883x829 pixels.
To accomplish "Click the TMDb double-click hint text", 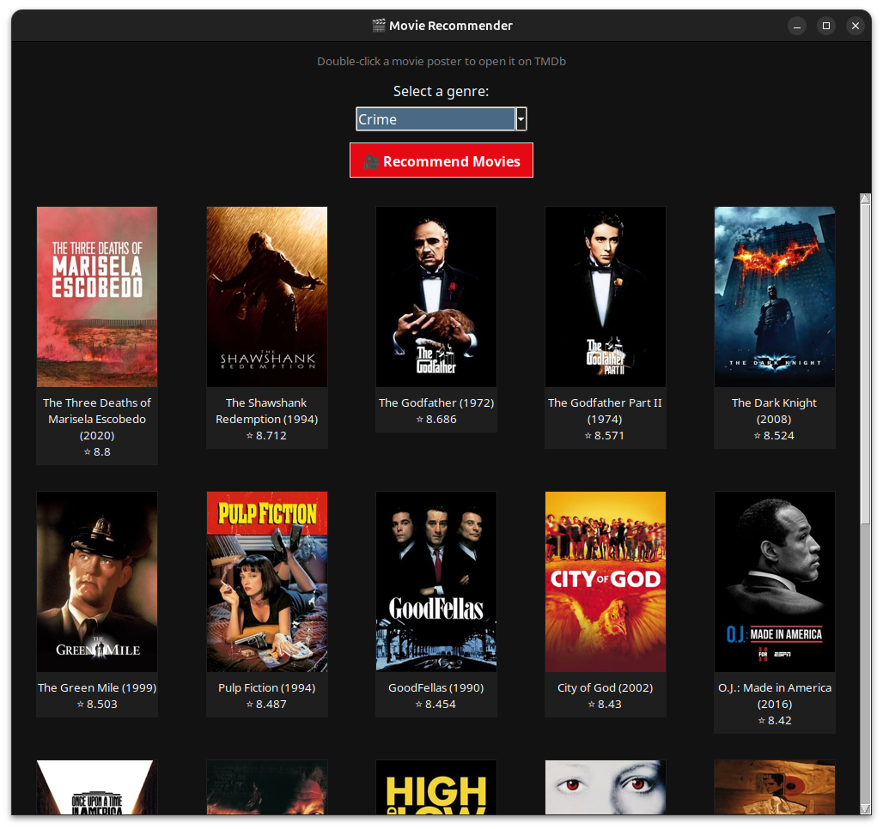I will pyautogui.click(x=441, y=61).
